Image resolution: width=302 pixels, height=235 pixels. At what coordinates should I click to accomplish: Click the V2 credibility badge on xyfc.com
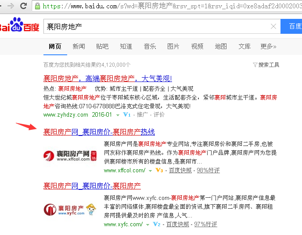pyautogui.click(x=157, y=224)
